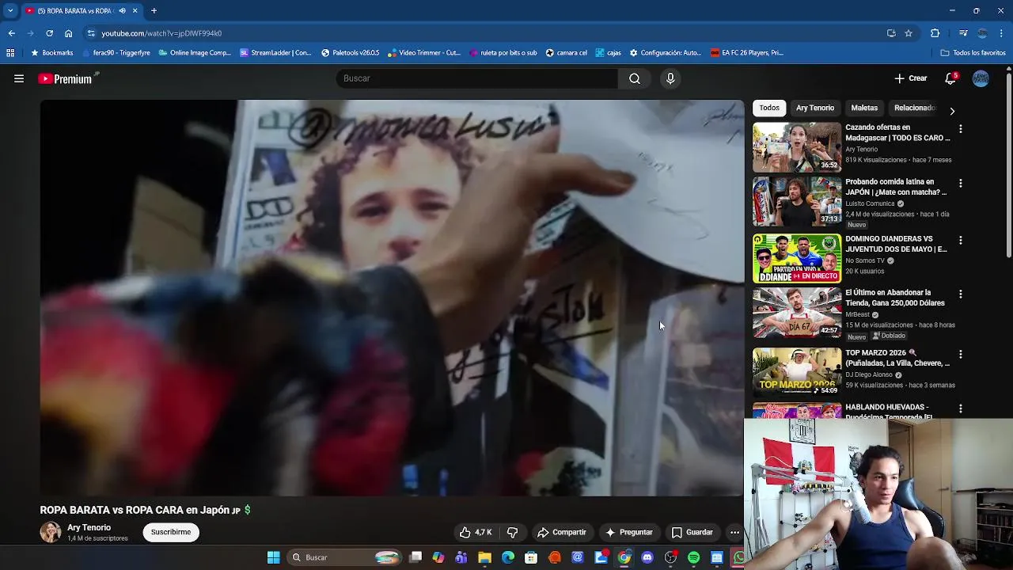Click the Windows taskbar Buscar search box
The image size is (1013, 570).
tap(344, 557)
